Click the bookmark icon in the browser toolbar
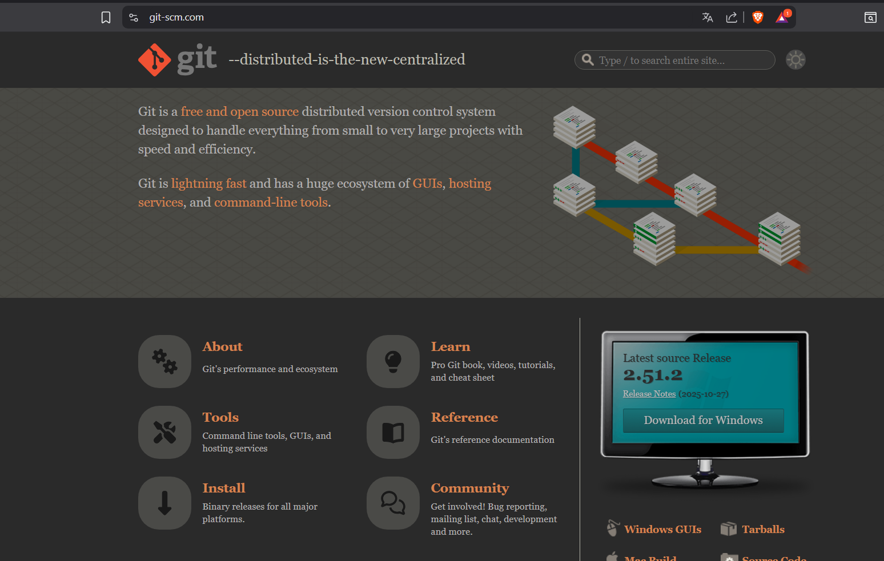 [x=106, y=18]
